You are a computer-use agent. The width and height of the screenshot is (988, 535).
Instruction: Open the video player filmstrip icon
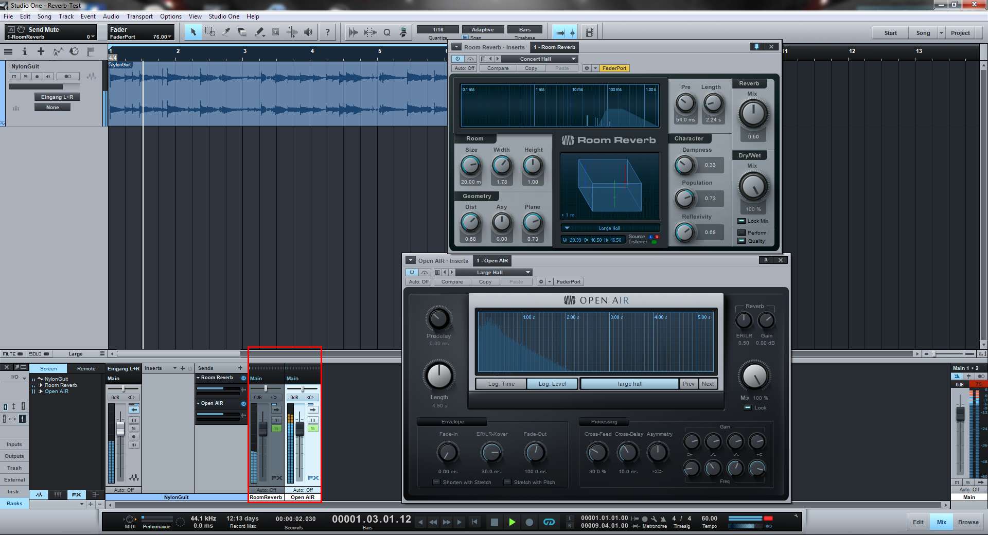[590, 32]
